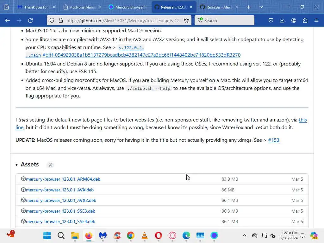The height and width of the screenshot is (243, 324).
Task: Close the 'Thank you for' tab
Action: pos(54,7)
